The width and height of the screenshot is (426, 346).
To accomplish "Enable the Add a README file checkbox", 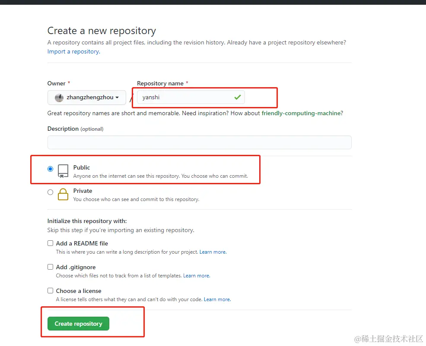I will point(51,243).
